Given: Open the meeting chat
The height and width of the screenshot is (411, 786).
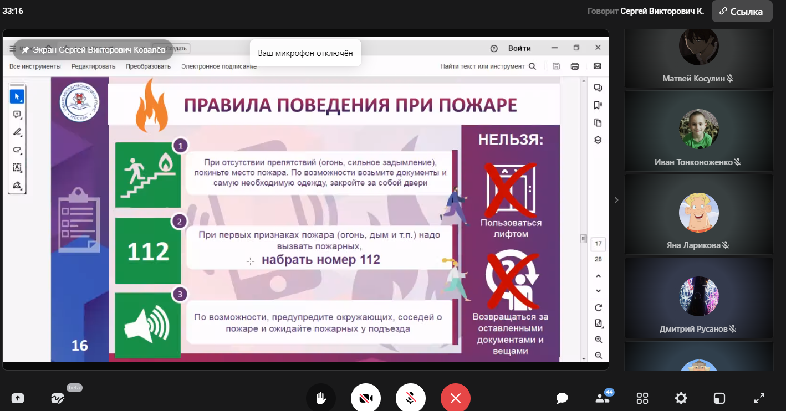Looking at the screenshot, I should tap(562, 398).
